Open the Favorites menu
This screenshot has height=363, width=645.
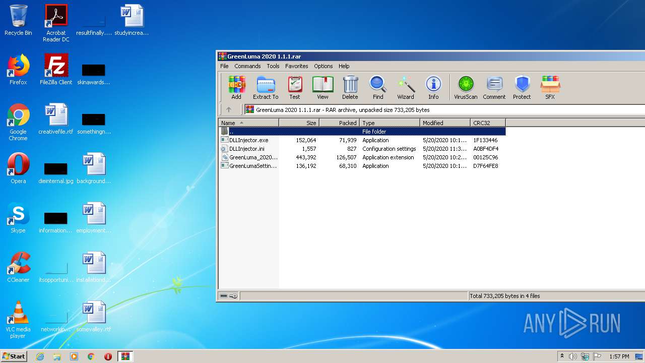pyautogui.click(x=297, y=66)
